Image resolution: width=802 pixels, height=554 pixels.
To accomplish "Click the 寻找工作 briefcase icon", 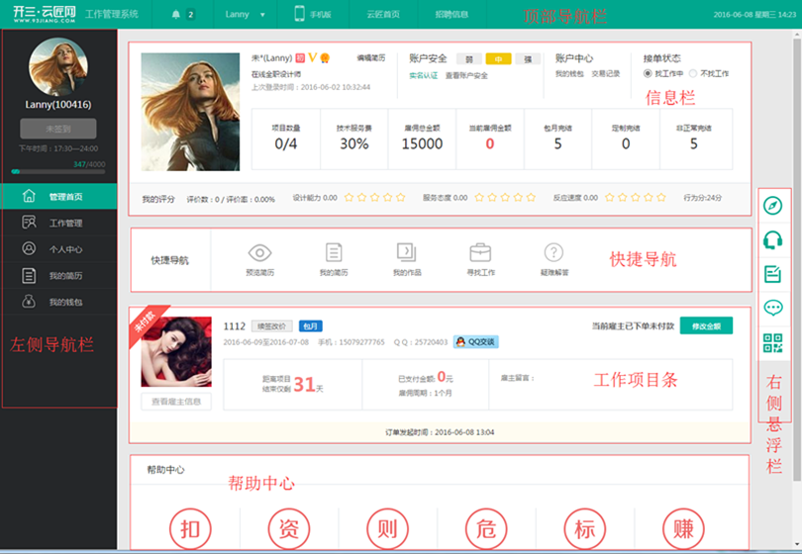I will click(x=480, y=252).
